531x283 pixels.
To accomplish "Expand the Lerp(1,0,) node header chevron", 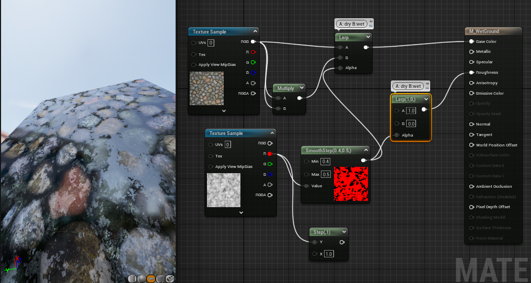I will pyautogui.click(x=426, y=99).
